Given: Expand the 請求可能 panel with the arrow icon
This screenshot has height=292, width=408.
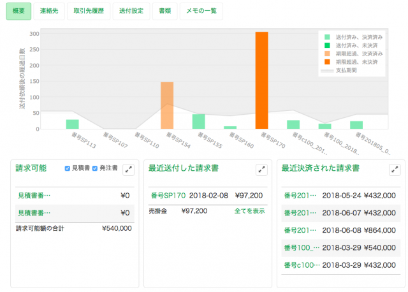Looking at the screenshot, I should coord(128,170).
